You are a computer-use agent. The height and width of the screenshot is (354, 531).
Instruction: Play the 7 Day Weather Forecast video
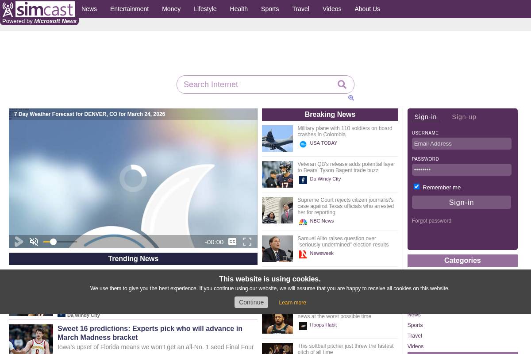19,242
